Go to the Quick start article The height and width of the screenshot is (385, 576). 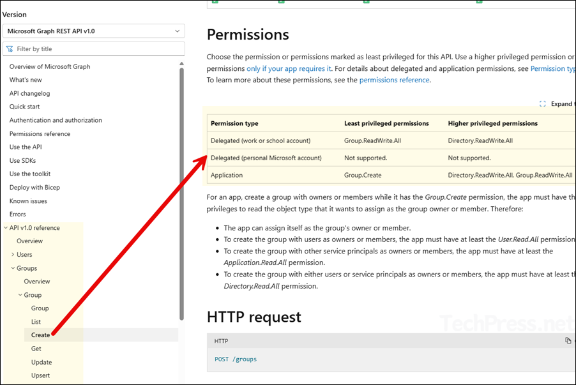click(x=24, y=107)
